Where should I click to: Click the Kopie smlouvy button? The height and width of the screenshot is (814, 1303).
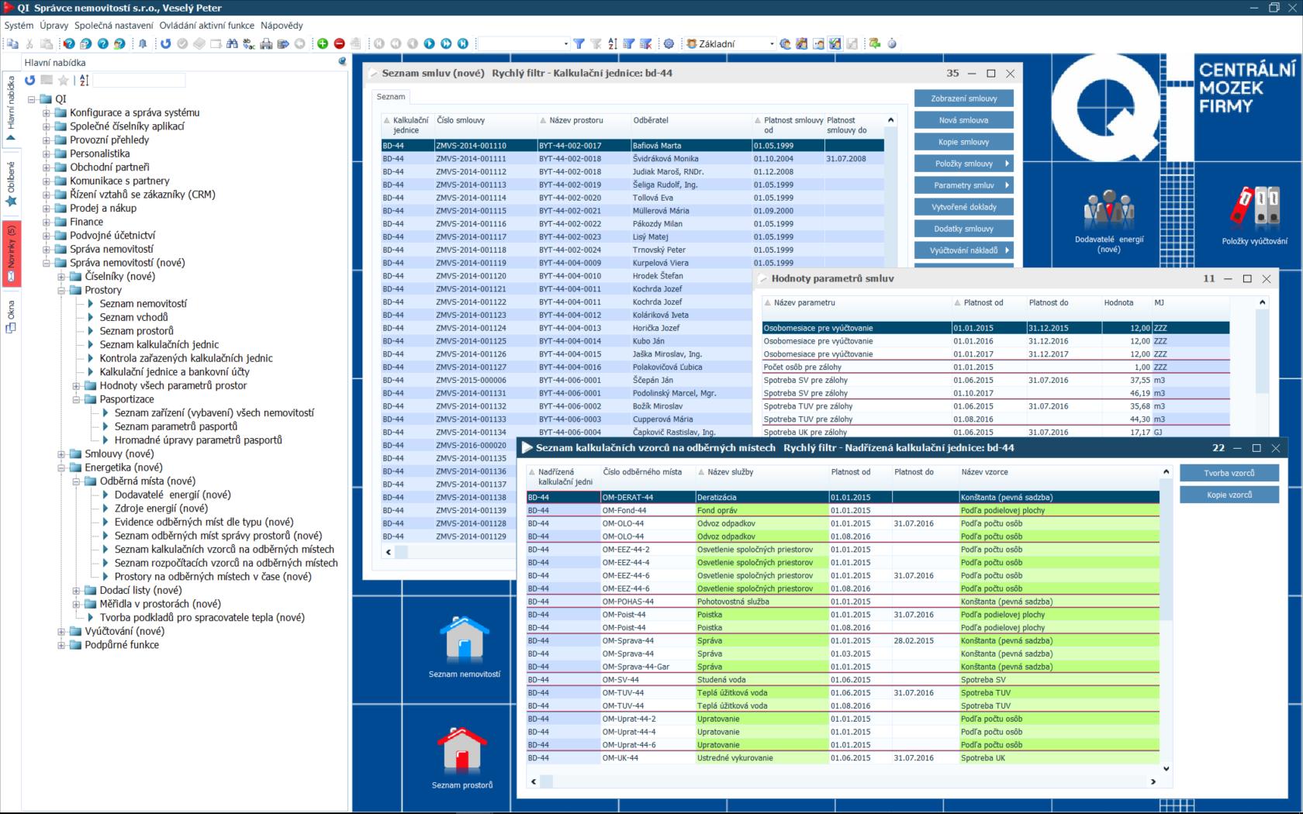(964, 142)
